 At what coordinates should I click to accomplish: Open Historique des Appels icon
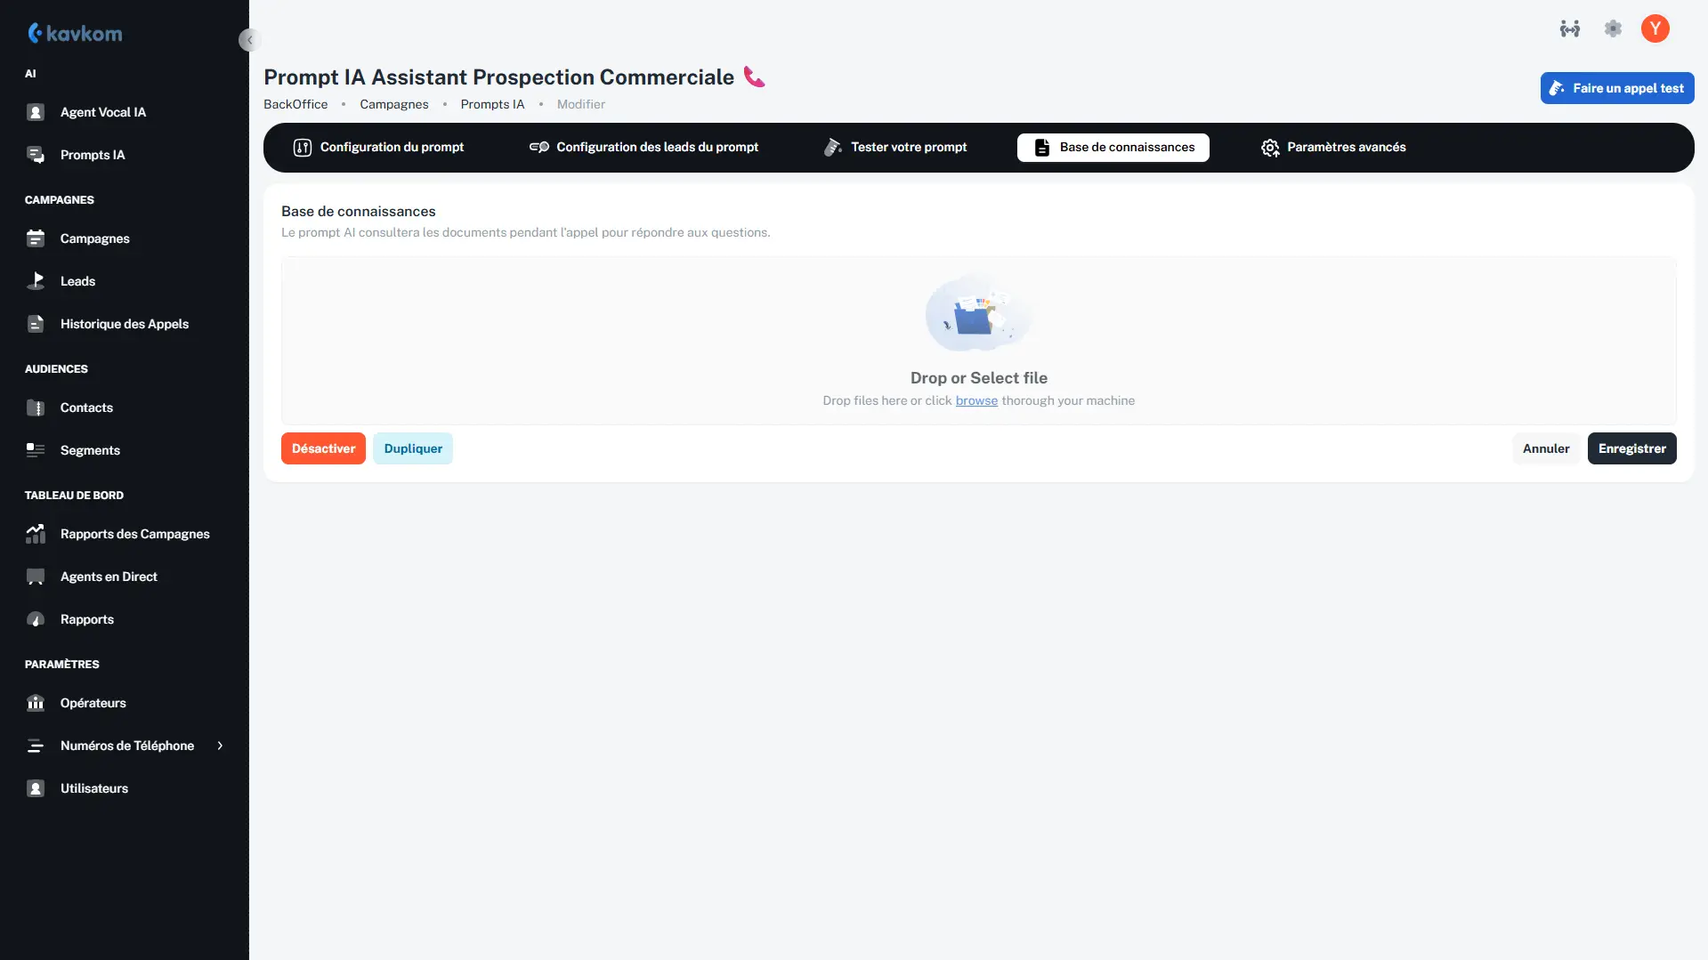coord(36,324)
